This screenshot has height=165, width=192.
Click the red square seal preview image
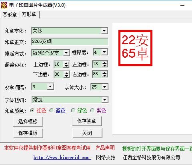pos(135,48)
